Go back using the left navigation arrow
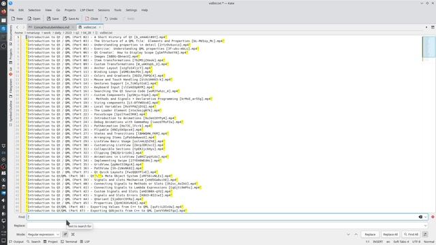Screen dimensions: 436x245 18,27
